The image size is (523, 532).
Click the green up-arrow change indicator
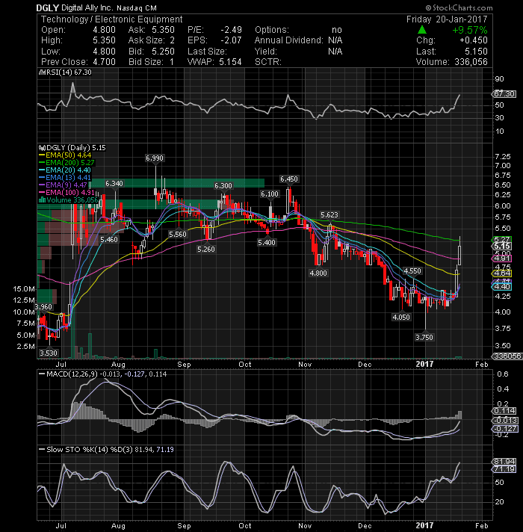[x=421, y=30]
